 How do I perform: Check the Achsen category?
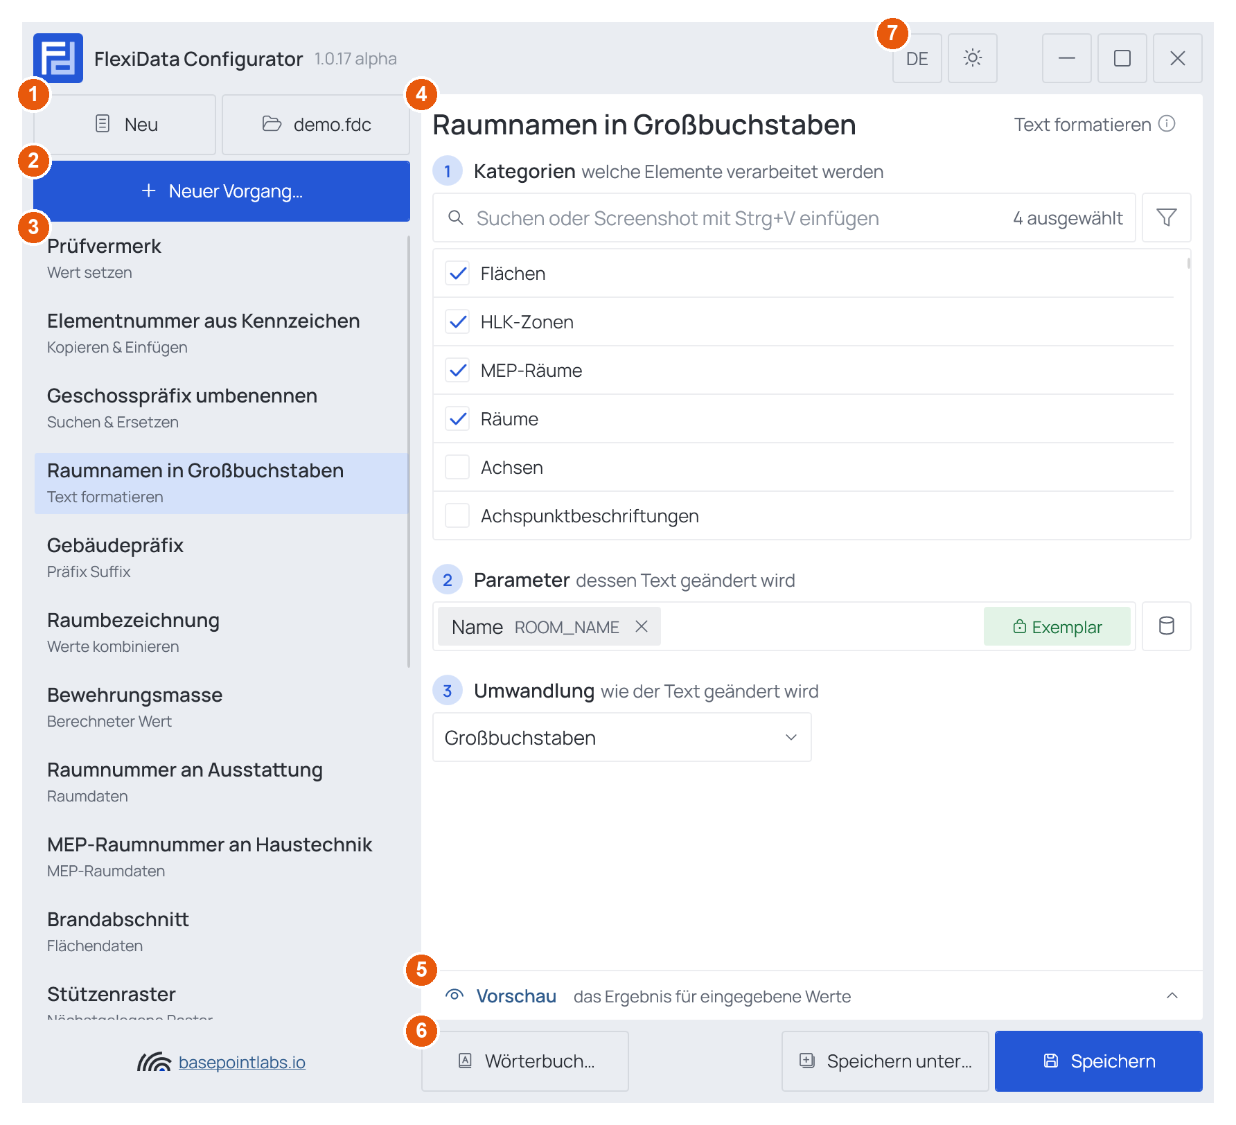pos(457,468)
